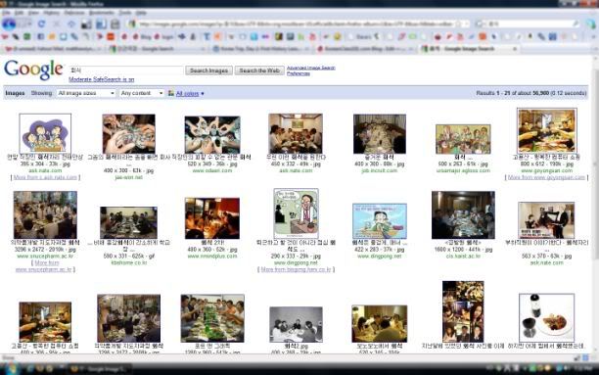Open the Any content dropdown

(x=142, y=93)
